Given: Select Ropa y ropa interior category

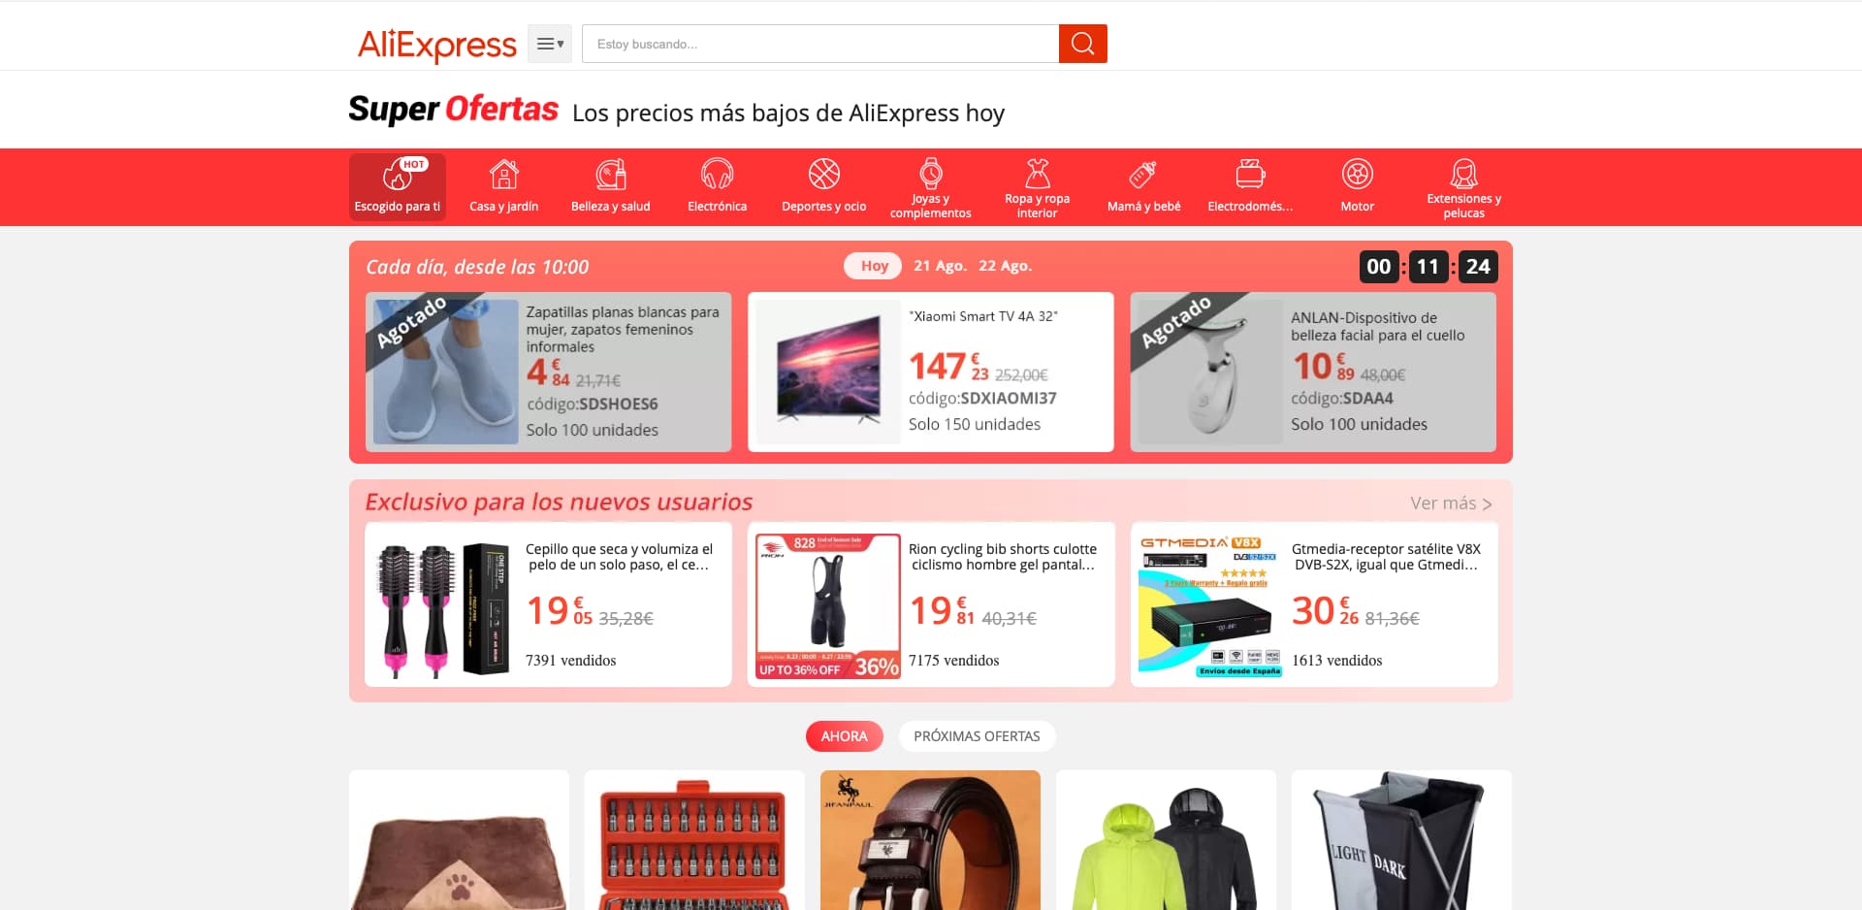Looking at the screenshot, I should click(x=1037, y=187).
